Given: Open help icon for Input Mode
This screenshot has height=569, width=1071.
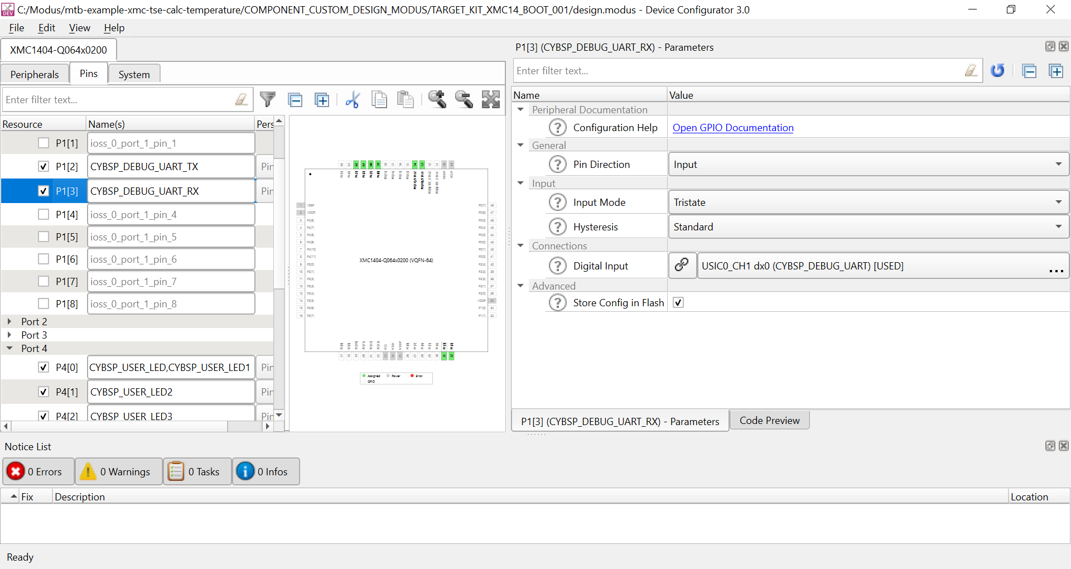Looking at the screenshot, I should tap(557, 202).
